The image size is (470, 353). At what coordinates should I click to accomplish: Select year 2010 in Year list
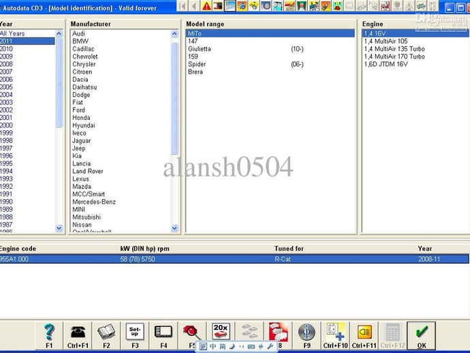tap(27, 49)
